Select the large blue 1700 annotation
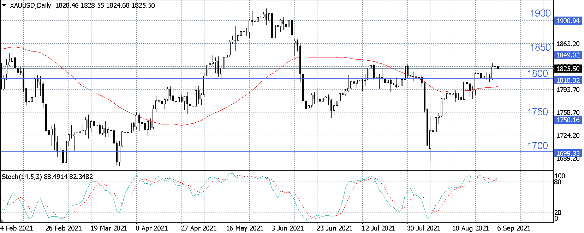This screenshot has height=233, width=584. click(x=537, y=146)
